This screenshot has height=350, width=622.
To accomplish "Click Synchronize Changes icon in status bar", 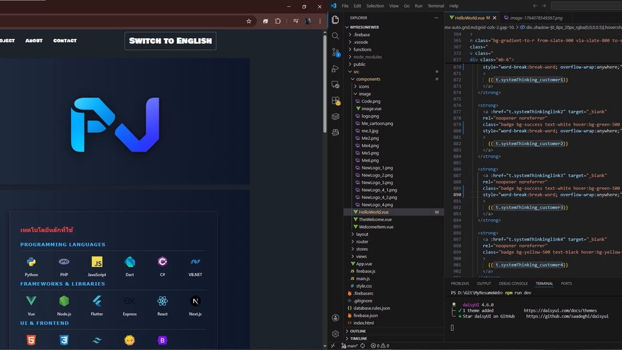I will (363, 346).
